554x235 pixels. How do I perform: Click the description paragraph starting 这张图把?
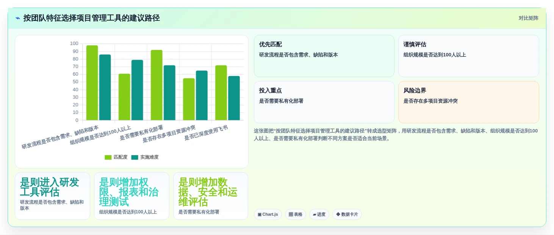(396, 135)
